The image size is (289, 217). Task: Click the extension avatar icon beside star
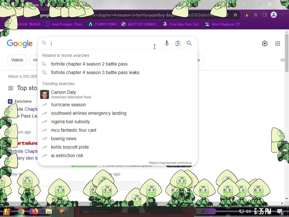(x=246, y=15)
